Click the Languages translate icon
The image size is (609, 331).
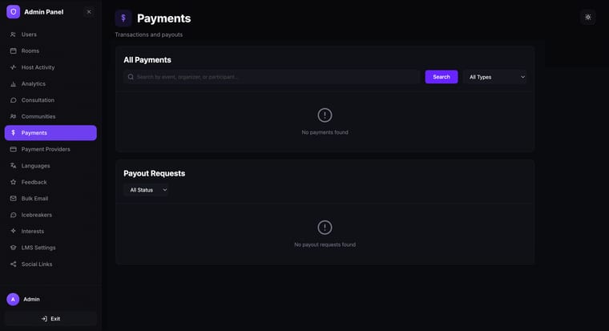[x=13, y=165]
